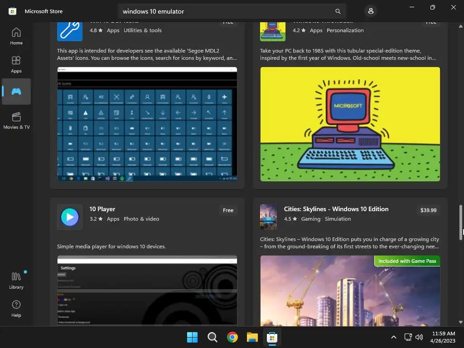Click the retro computer theme app icon
Screen dimensions: 464x348
(272, 31)
